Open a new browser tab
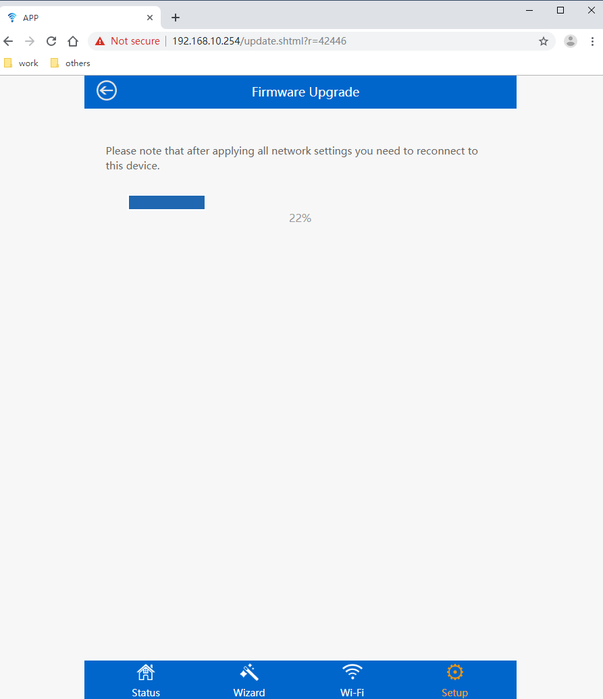The height and width of the screenshot is (699, 603). pos(176,18)
